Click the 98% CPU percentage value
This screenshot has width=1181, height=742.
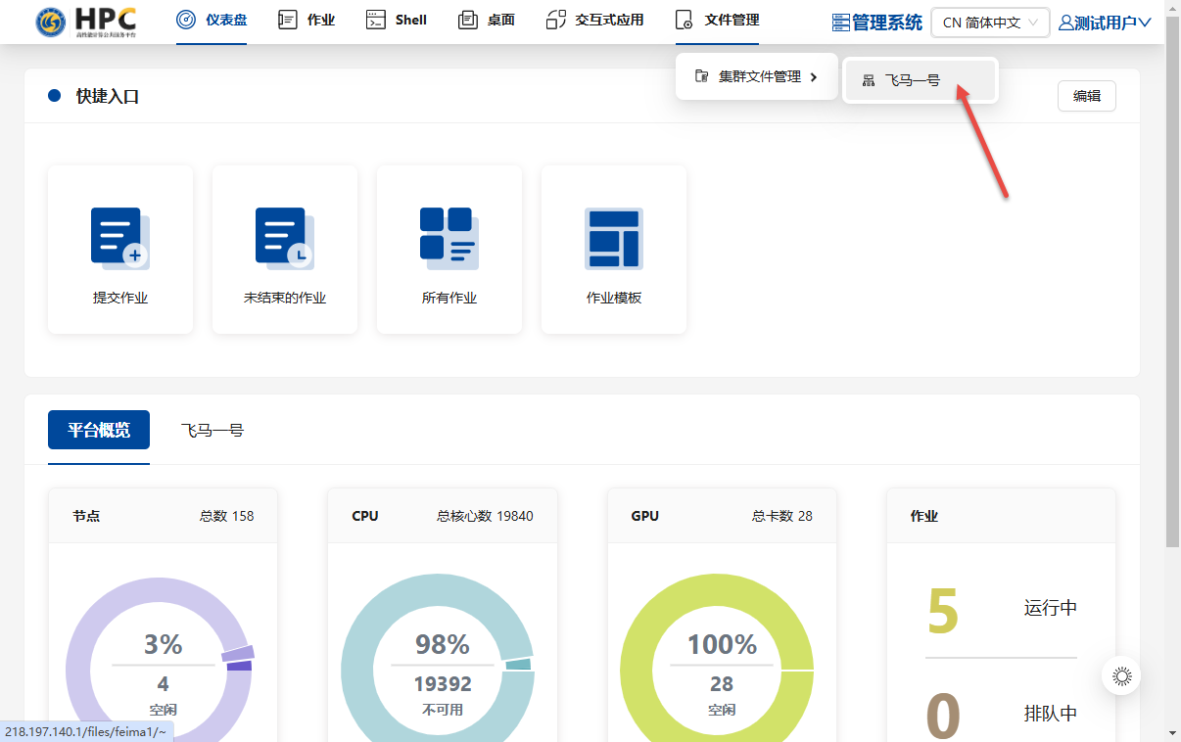[443, 644]
